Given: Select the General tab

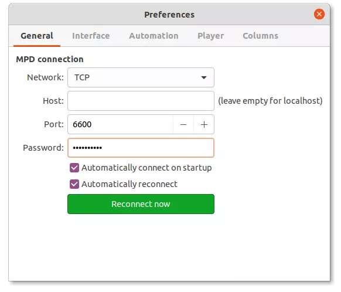Looking at the screenshot, I should (x=37, y=36).
